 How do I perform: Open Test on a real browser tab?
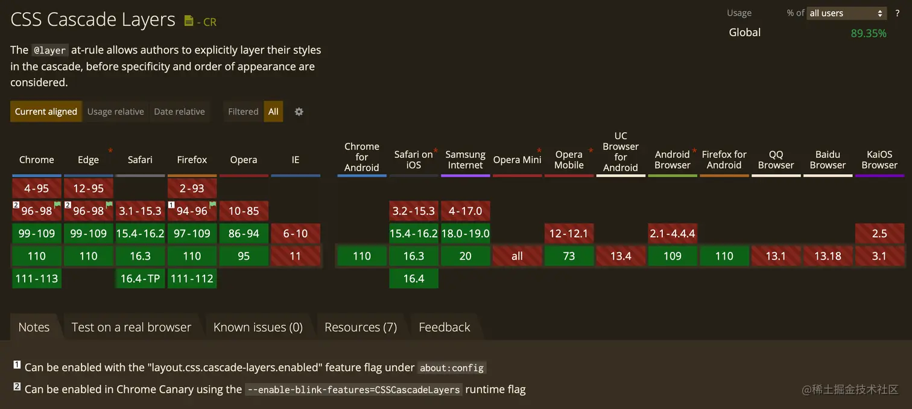[131, 327]
